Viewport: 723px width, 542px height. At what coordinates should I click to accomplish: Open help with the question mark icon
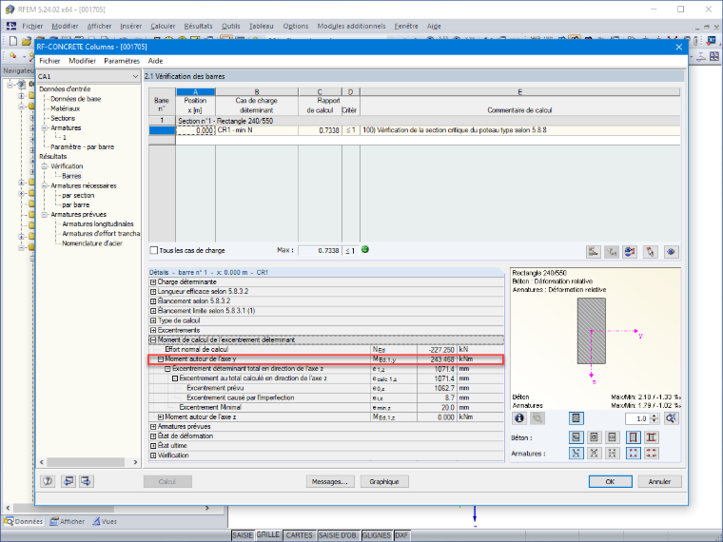point(48,481)
